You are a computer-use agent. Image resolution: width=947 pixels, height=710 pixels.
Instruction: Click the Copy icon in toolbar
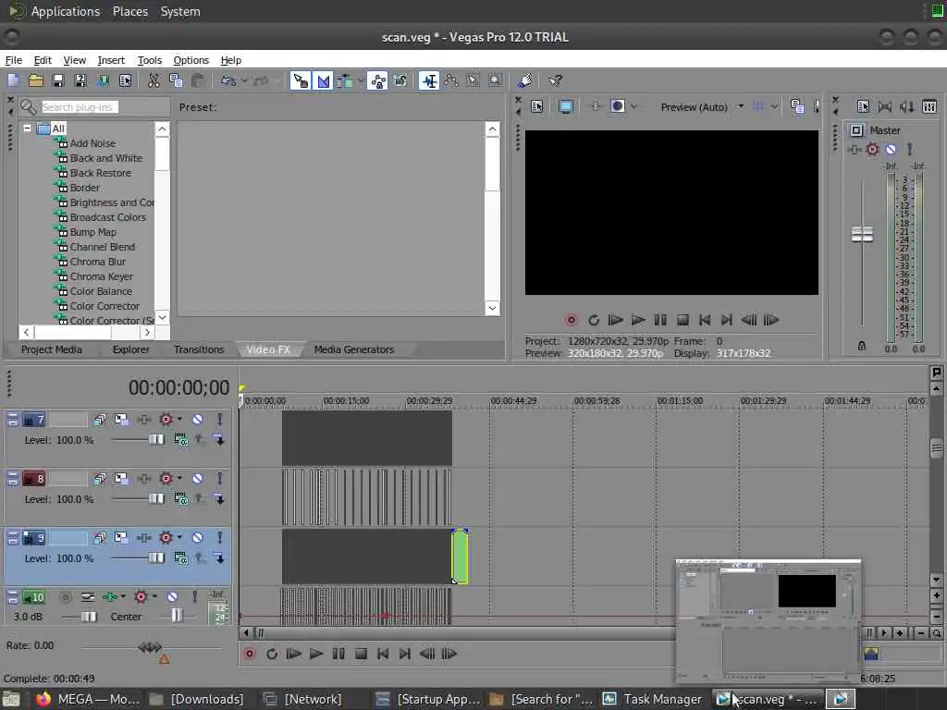176,80
